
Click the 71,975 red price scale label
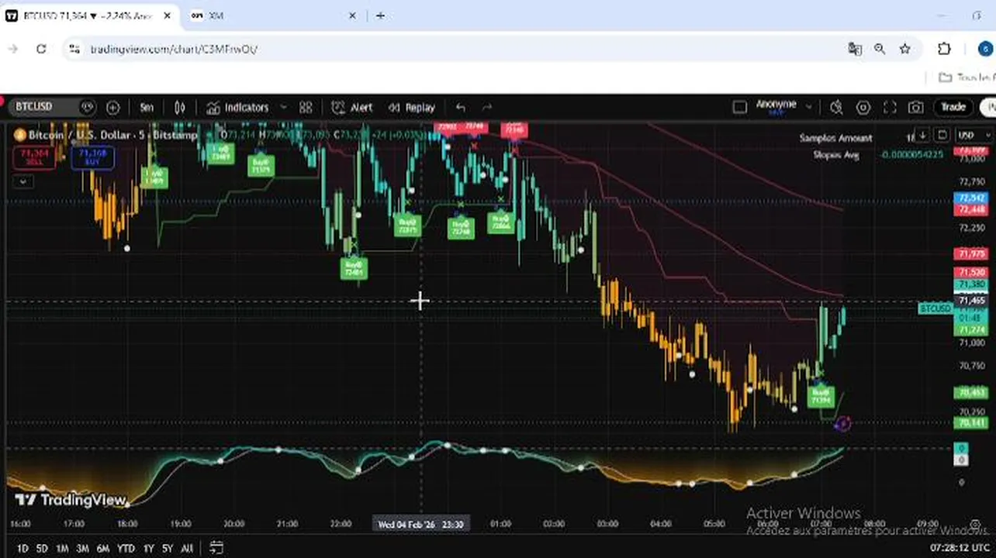click(971, 253)
